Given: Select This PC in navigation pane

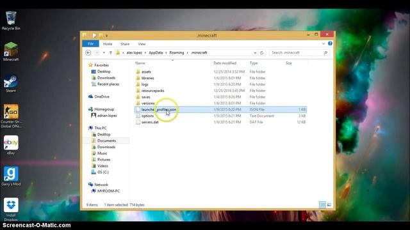Looking at the screenshot, I should 101,128.
